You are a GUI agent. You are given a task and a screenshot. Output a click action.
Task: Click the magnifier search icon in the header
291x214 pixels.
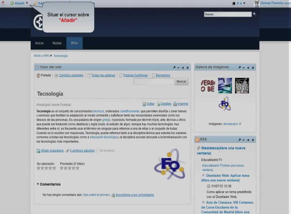255,14
